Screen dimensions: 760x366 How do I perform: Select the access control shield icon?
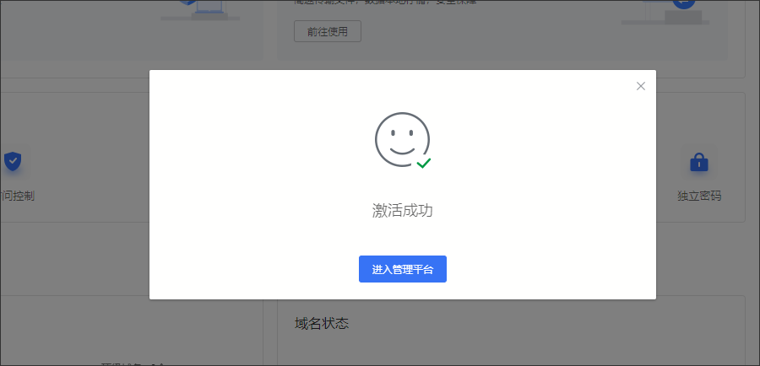13,161
